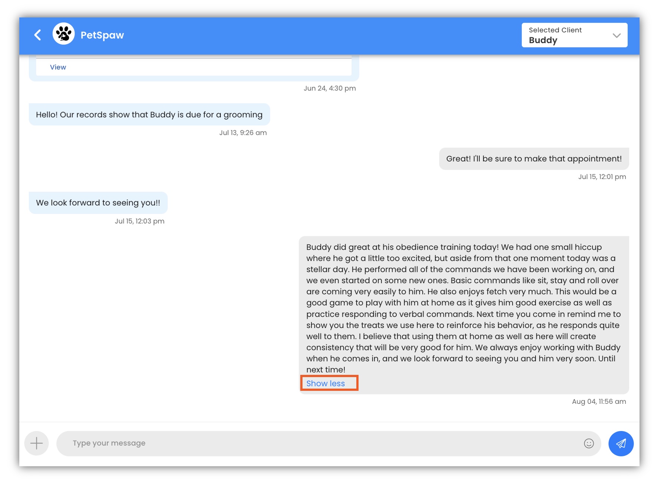Open the Selected Client Buddy selector

tap(574, 35)
